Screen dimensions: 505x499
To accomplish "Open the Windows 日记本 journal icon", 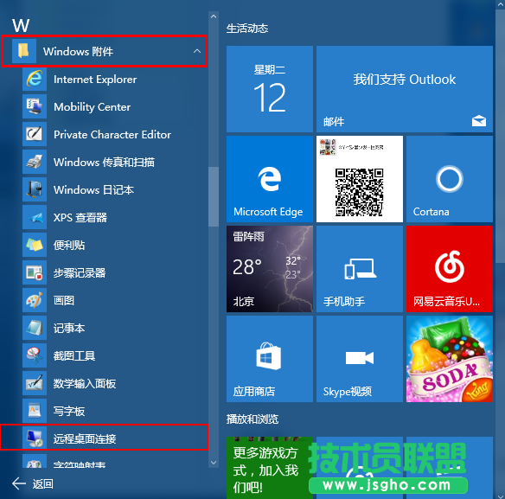I will pos(35,189).
